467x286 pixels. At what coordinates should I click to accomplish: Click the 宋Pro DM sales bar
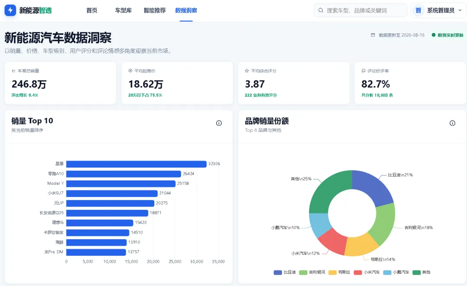pos(96,252)
